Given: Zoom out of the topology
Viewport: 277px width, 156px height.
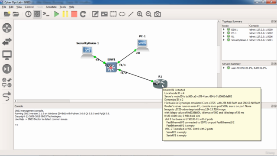Looking at the screenshot, I should (148, 14).
